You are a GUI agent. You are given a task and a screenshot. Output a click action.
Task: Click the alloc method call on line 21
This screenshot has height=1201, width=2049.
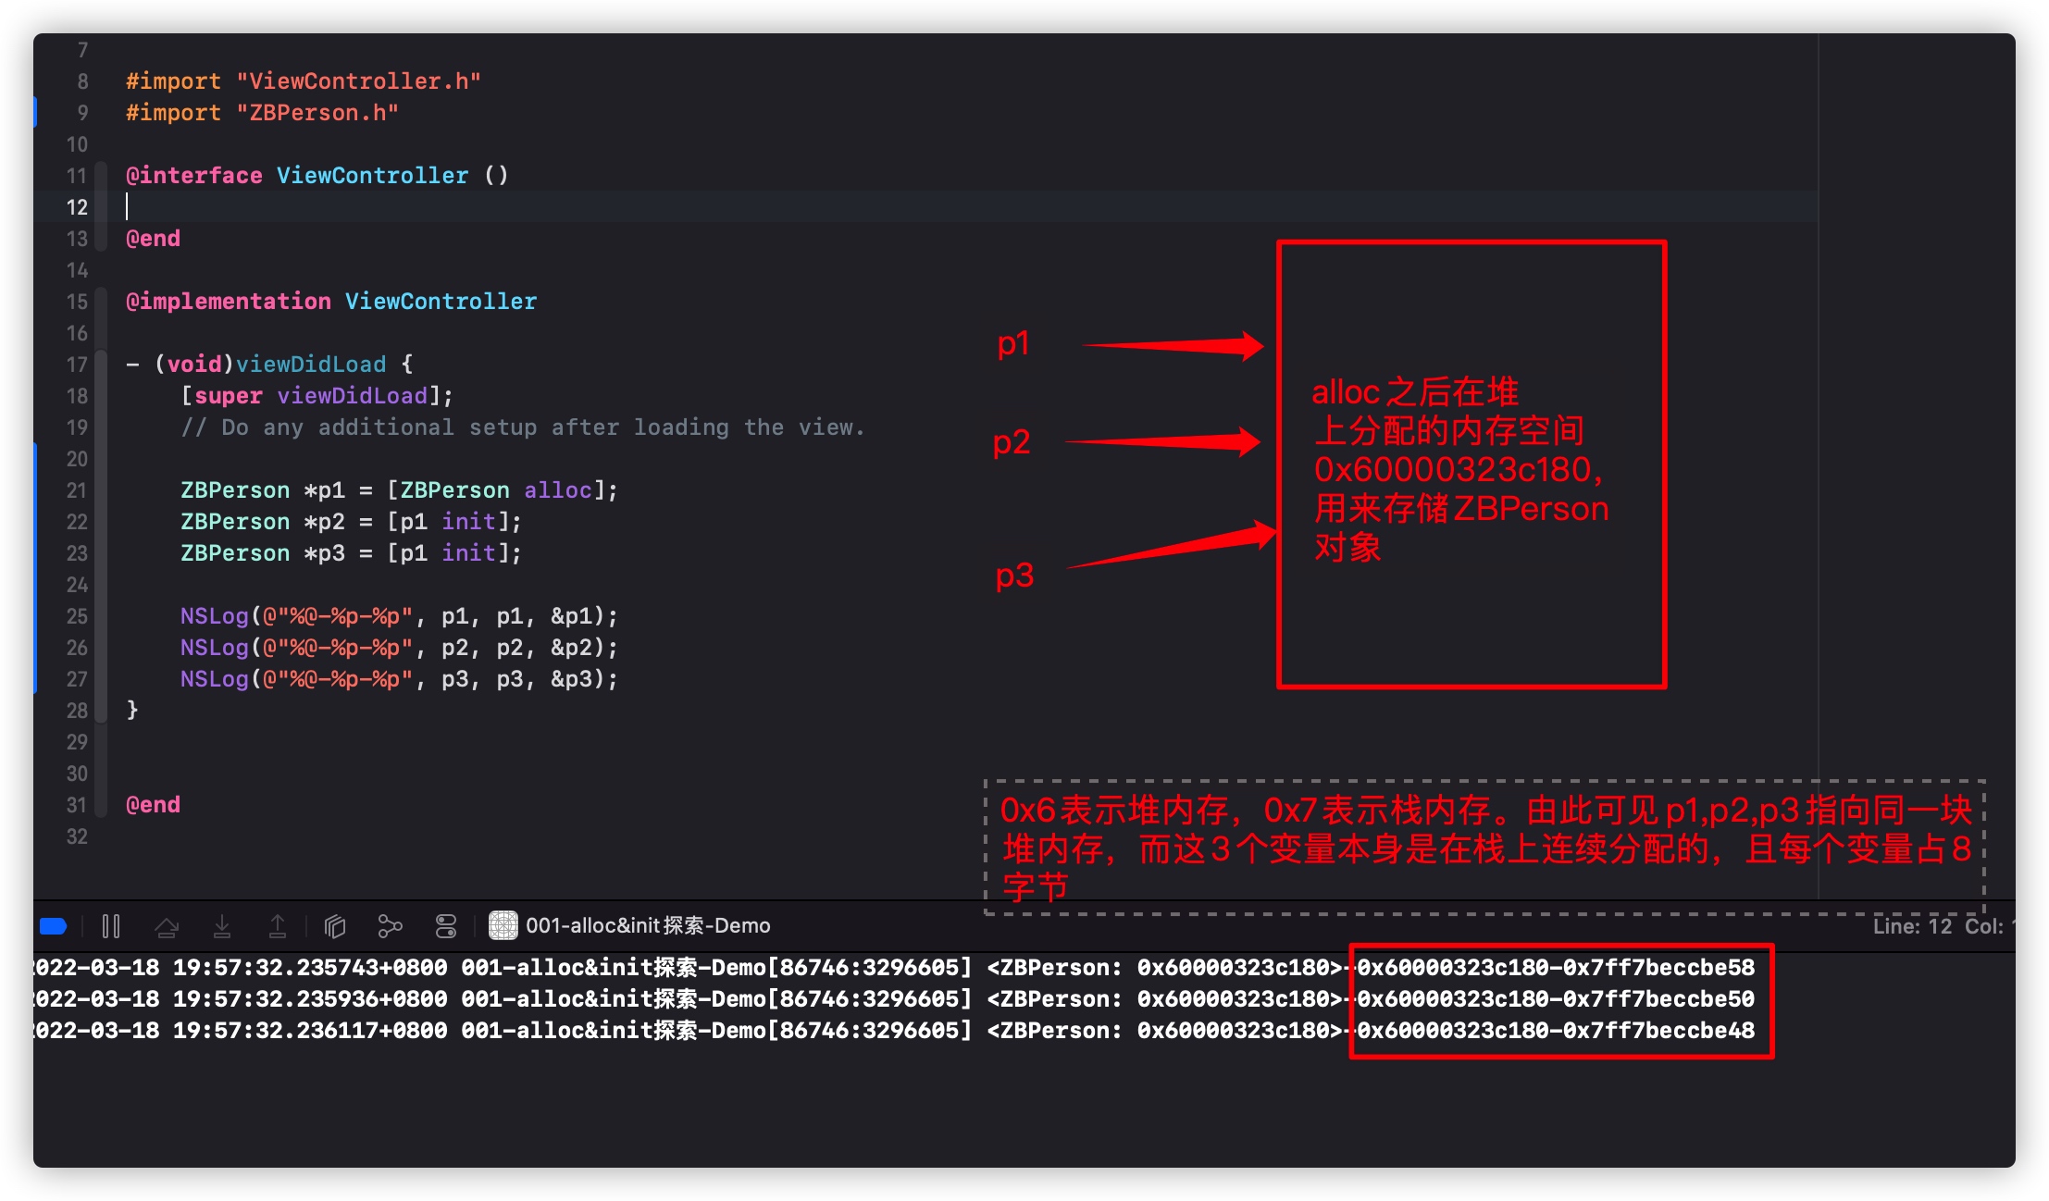(x=557, y=490)
